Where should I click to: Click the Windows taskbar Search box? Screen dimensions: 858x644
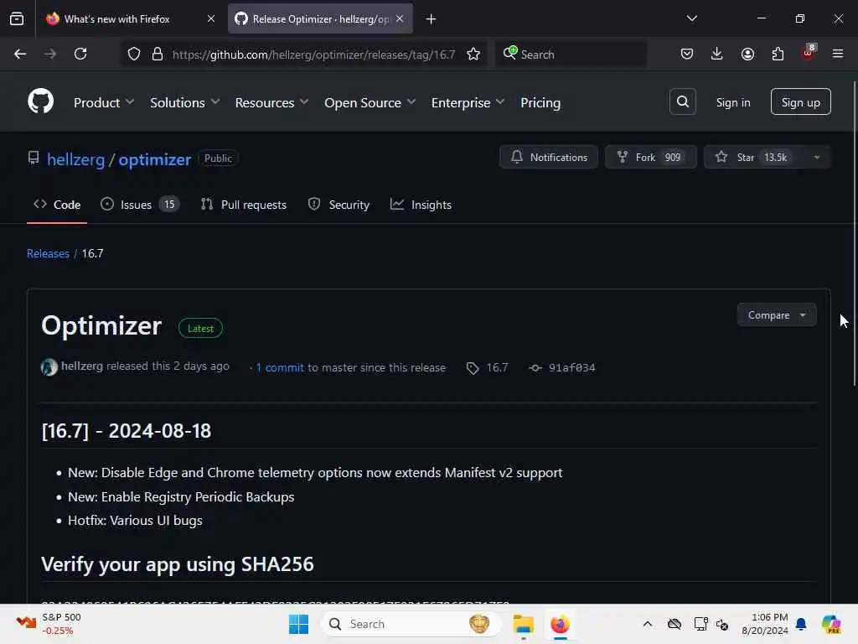click(411, 624)
